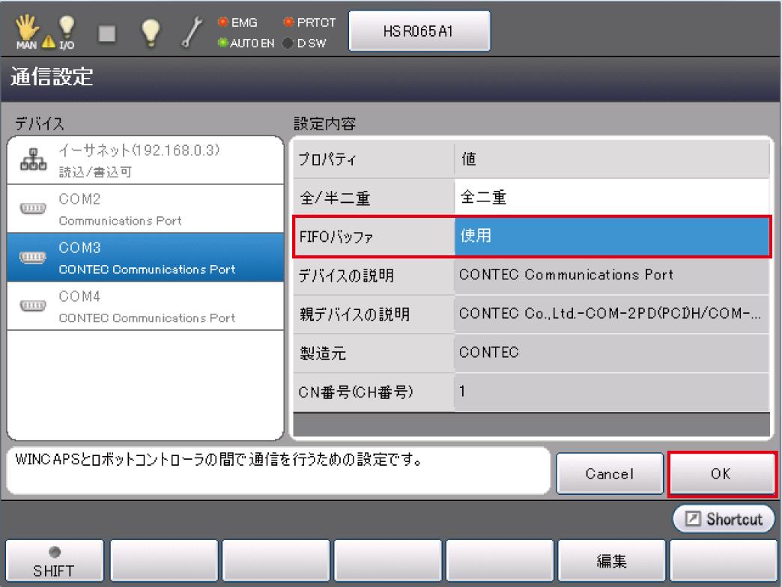This screenshot has height=587, width=782.
Task: Open the FIFO buffer value field
Action: (x=612, y=236)
